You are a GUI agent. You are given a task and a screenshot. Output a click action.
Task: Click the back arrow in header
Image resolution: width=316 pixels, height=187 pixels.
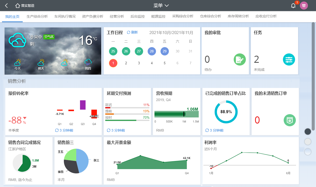(x=7, y=6)
